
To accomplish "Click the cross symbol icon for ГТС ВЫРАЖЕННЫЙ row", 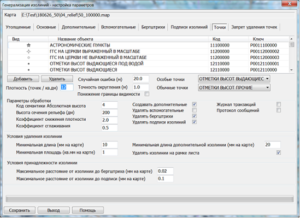I will 29,51.
